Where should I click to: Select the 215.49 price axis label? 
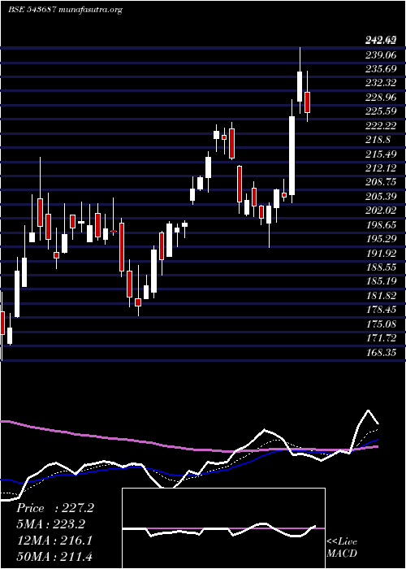[x=382, y=154]
